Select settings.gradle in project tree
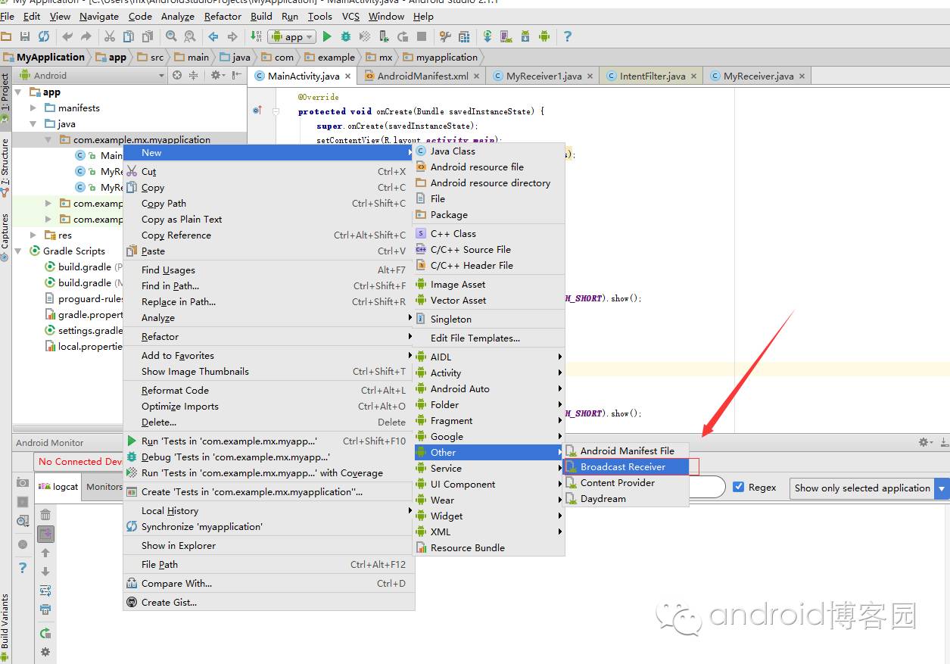Screen dimensions: 950x664 click(84, 330)
